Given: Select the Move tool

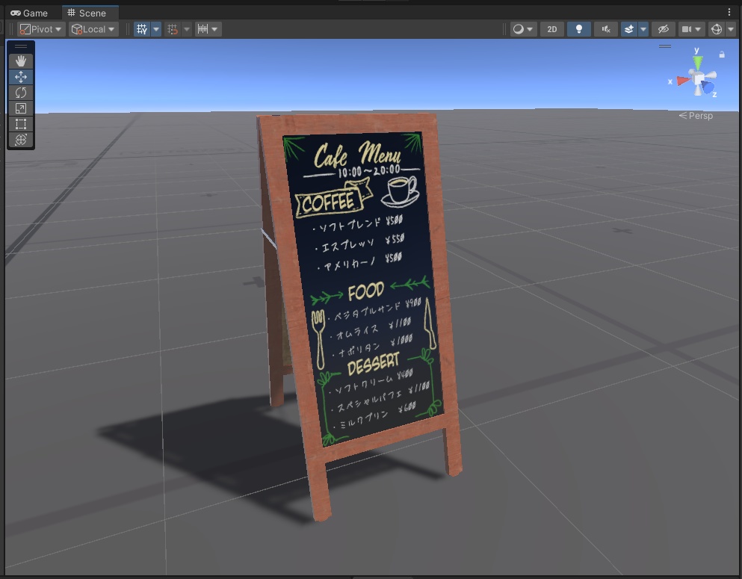Looking at the screenshot, I should tap(20, 77).
